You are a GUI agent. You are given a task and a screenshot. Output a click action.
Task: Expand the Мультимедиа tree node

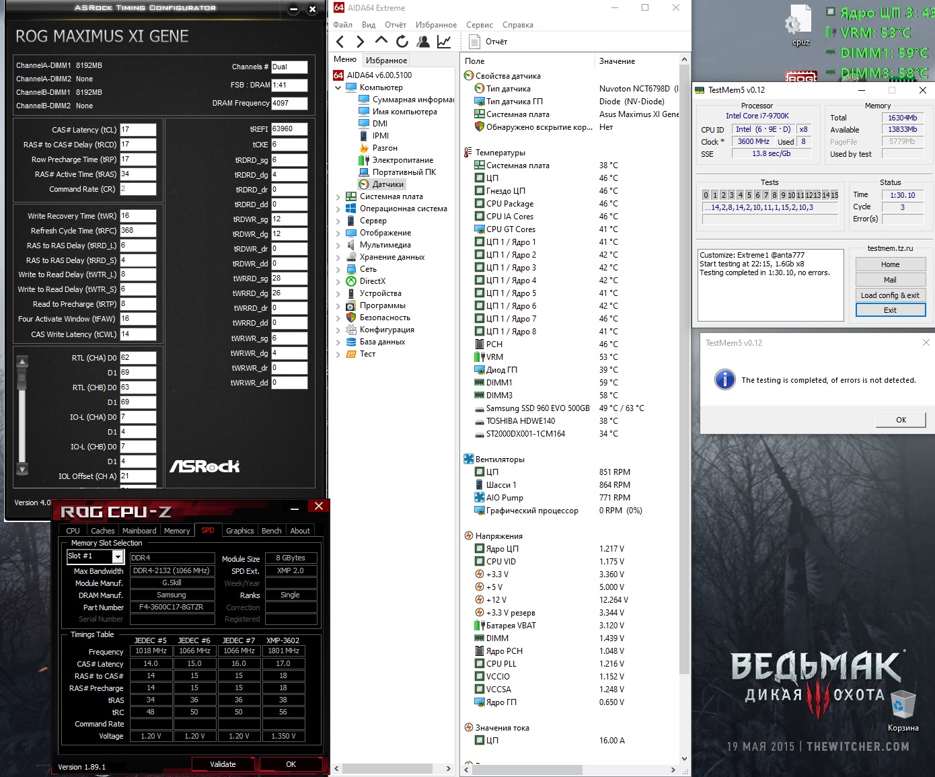coord(338,245)
